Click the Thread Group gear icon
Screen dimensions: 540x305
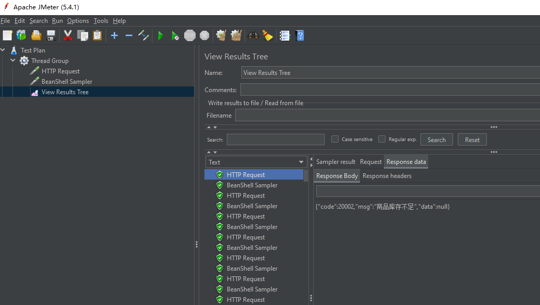click(24, 61)
